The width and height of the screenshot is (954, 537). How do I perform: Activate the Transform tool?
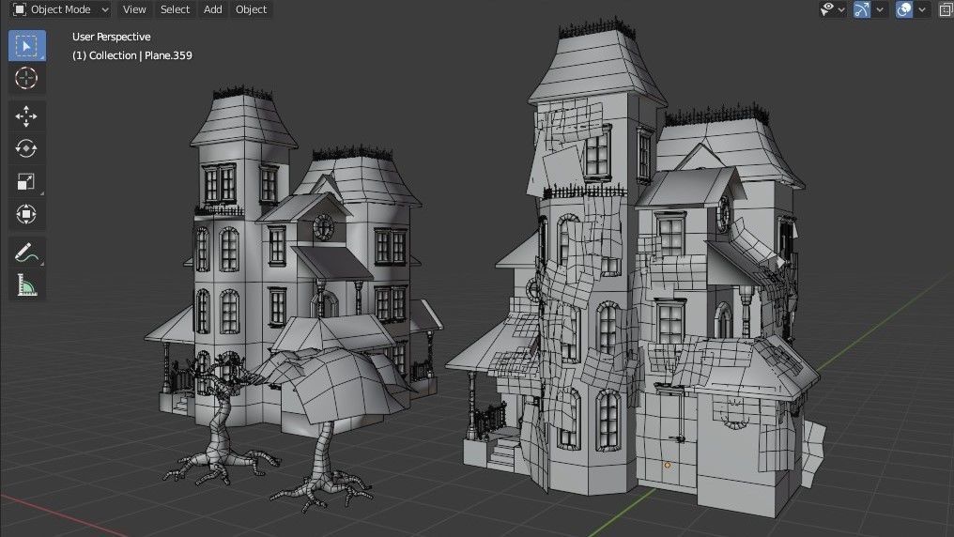pos(26,214)
